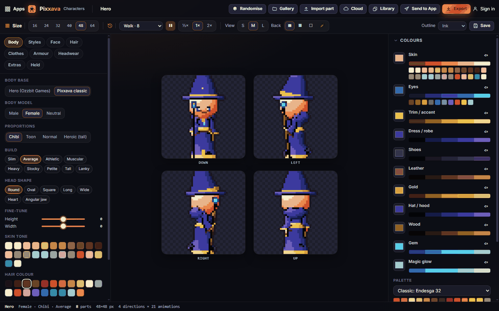This screenshot has height=311, width=499.
Task: Switch to the Headwear tab
Action: [x=69, y=53]
